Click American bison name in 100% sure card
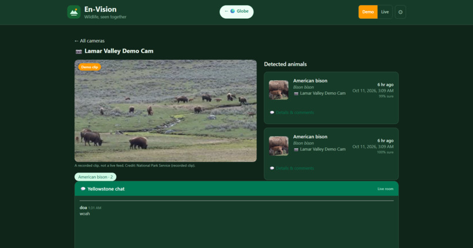 pos(310,136)
